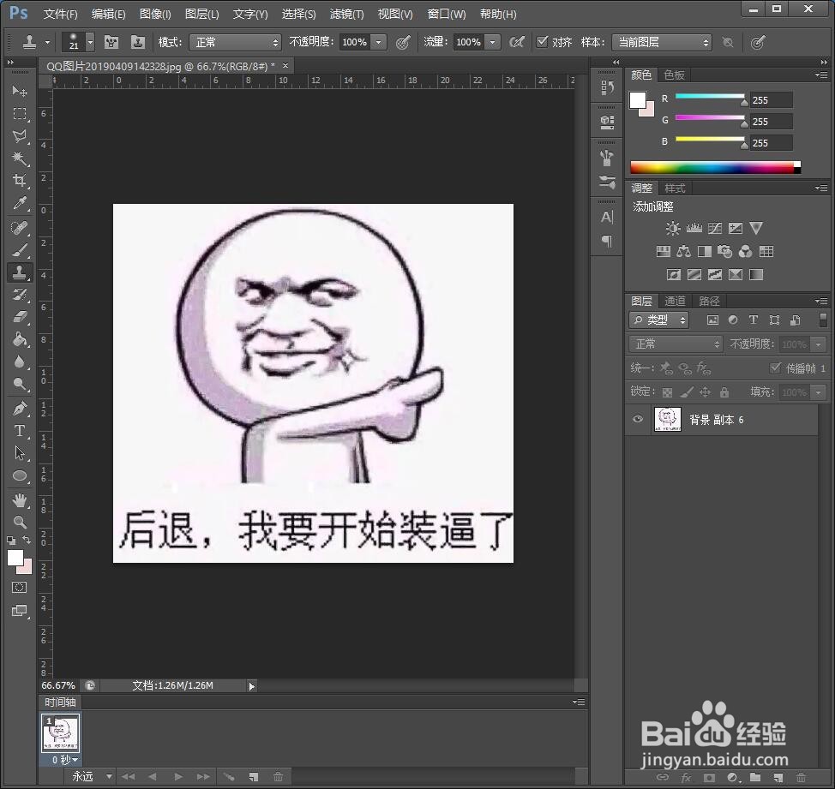Hide the 背景 副本 6 layer

pyautogui.click(x=636, y=419)
